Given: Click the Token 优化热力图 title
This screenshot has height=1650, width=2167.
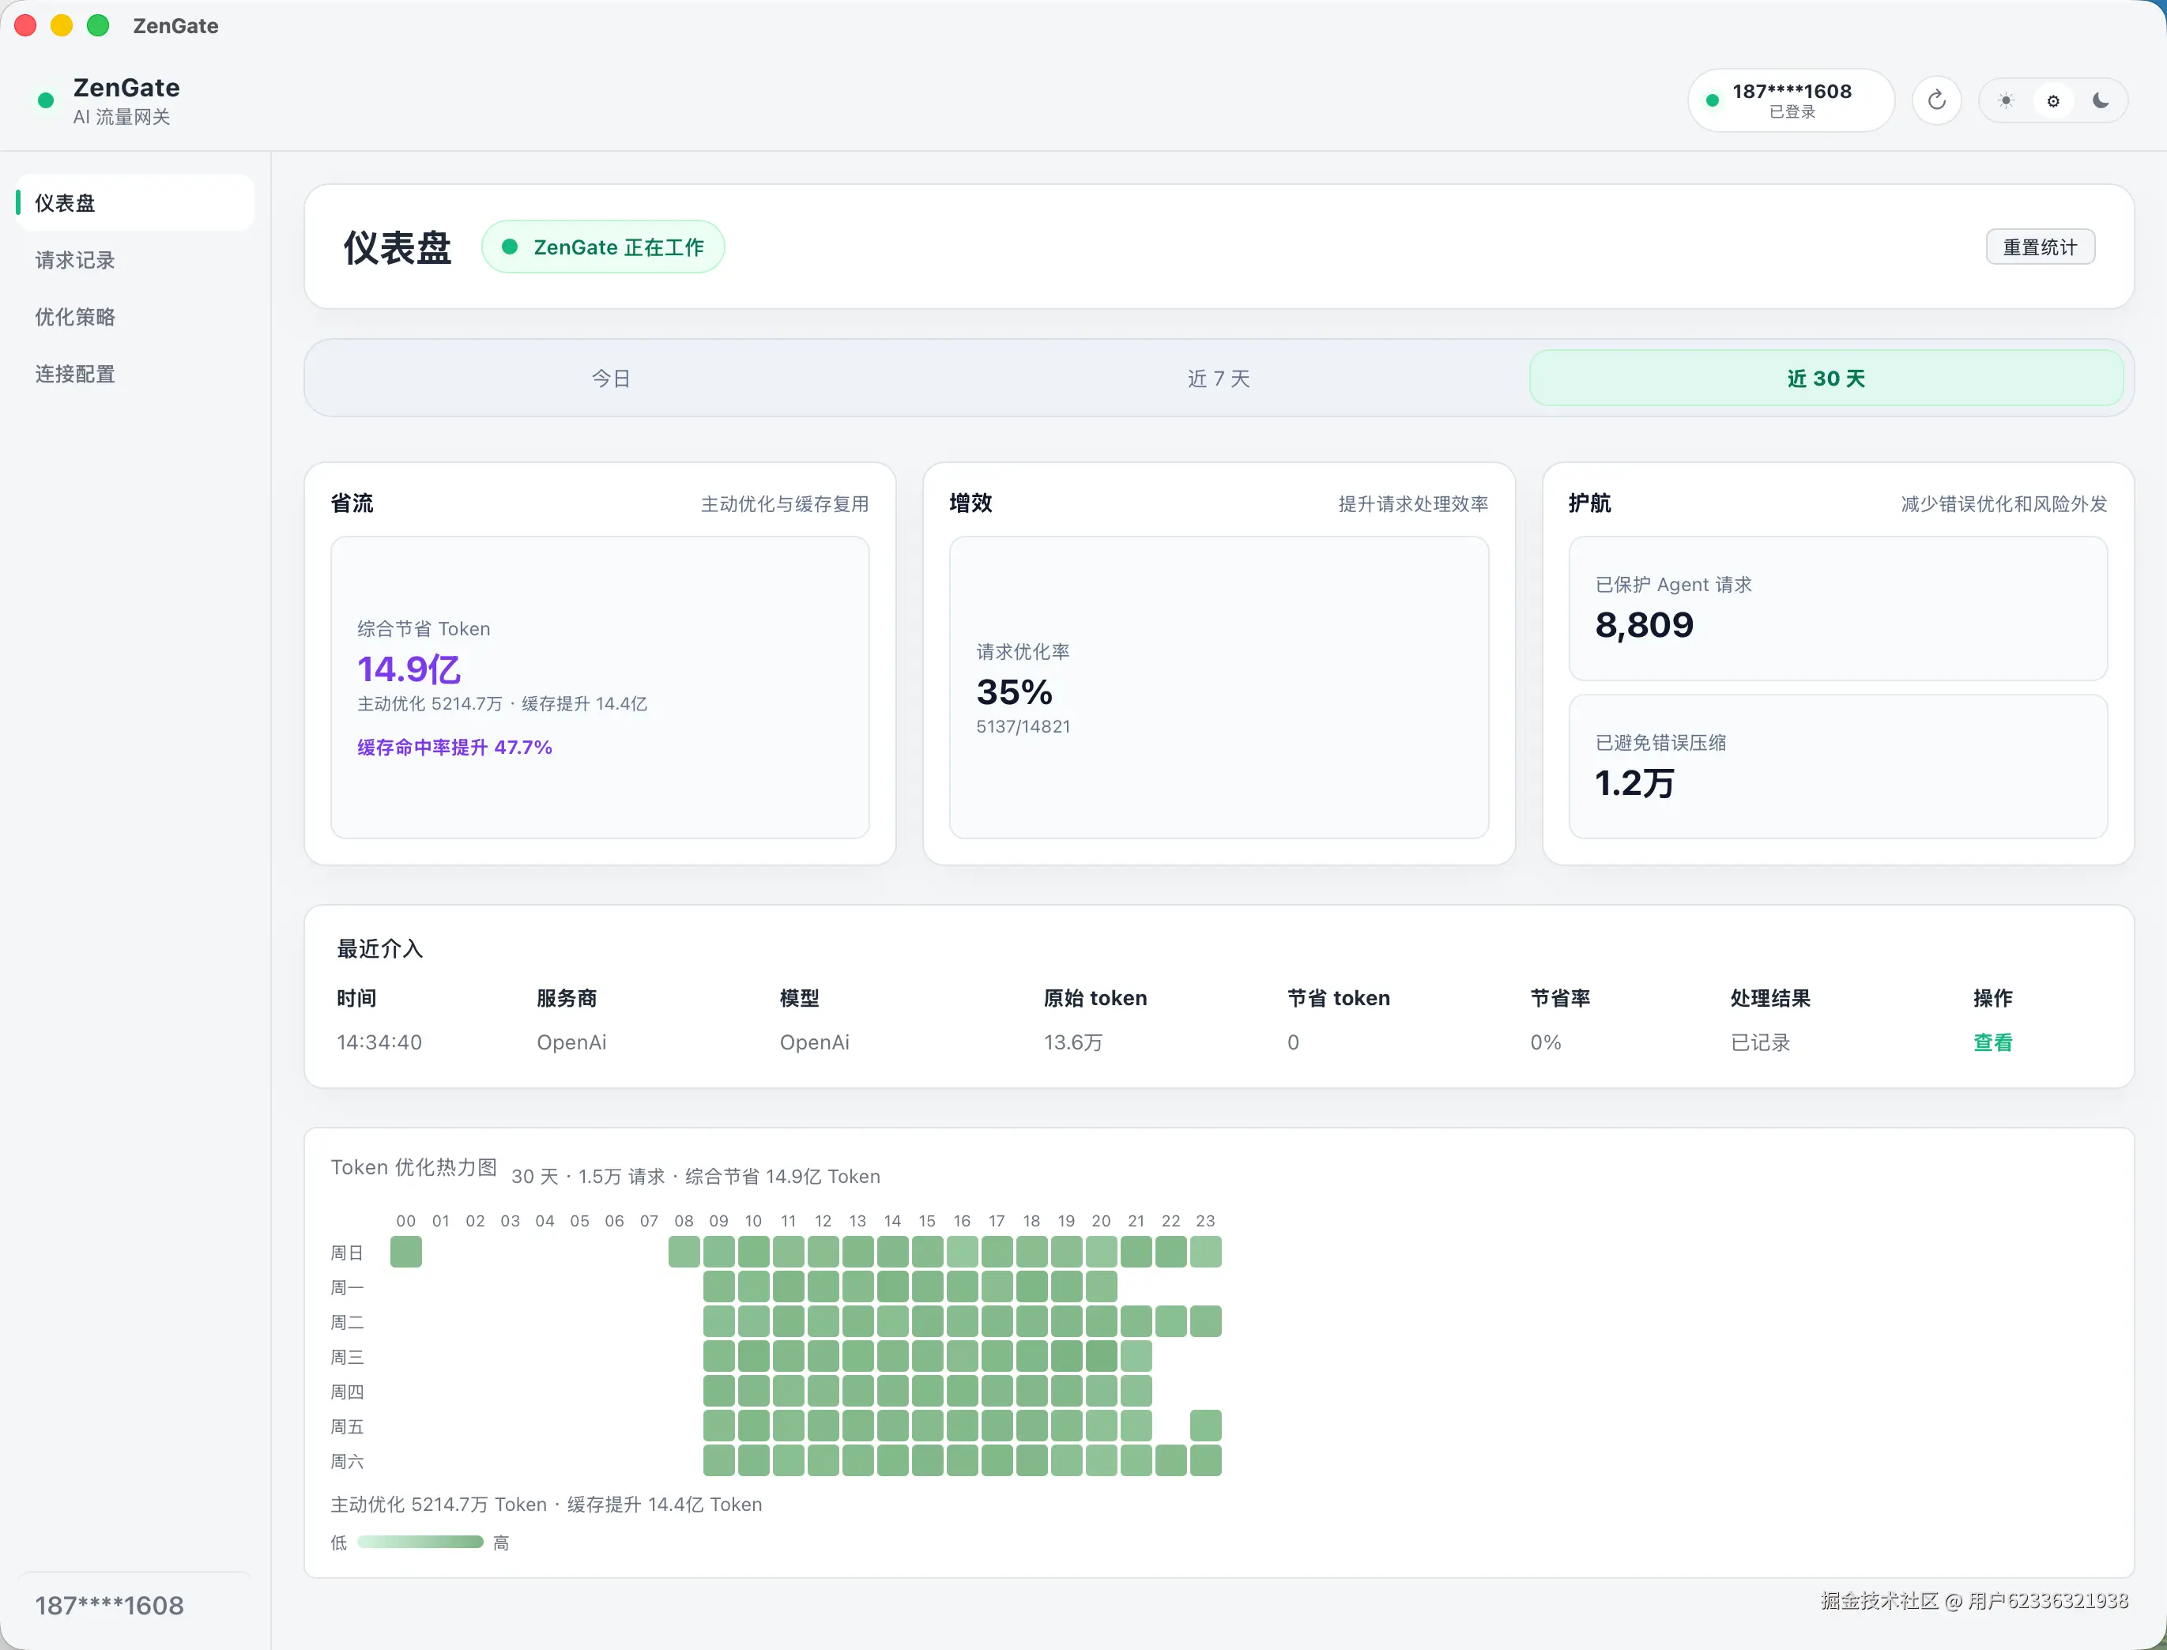Looking at the screenshot, I should pos(413,1167).
